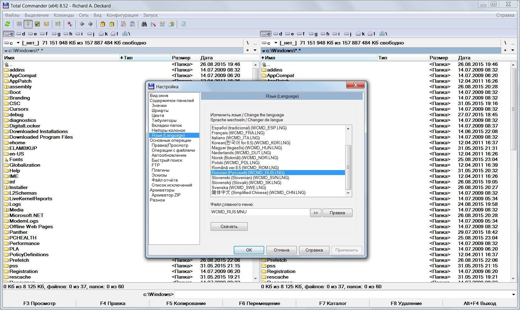This screenshot has width=520, height=310.
Task: Select Плагины in the settings tree
Action: [160, 170]
